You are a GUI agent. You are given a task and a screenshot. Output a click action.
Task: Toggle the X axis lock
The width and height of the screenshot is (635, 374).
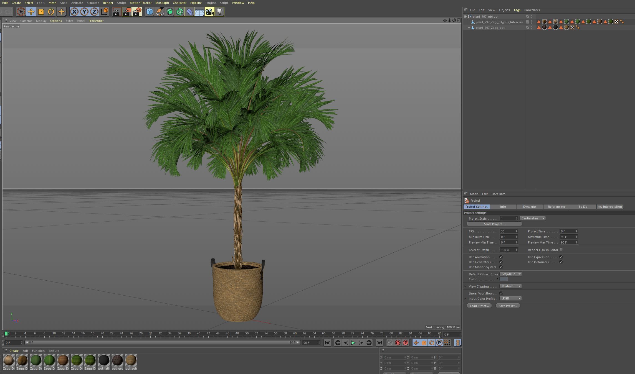point(74,12)
